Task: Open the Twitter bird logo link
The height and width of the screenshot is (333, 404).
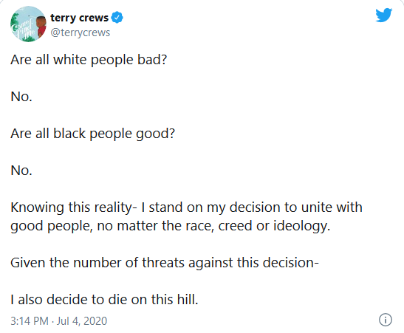Action: 383,16
